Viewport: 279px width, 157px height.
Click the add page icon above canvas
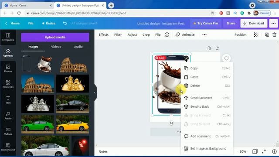click(217, 48)
